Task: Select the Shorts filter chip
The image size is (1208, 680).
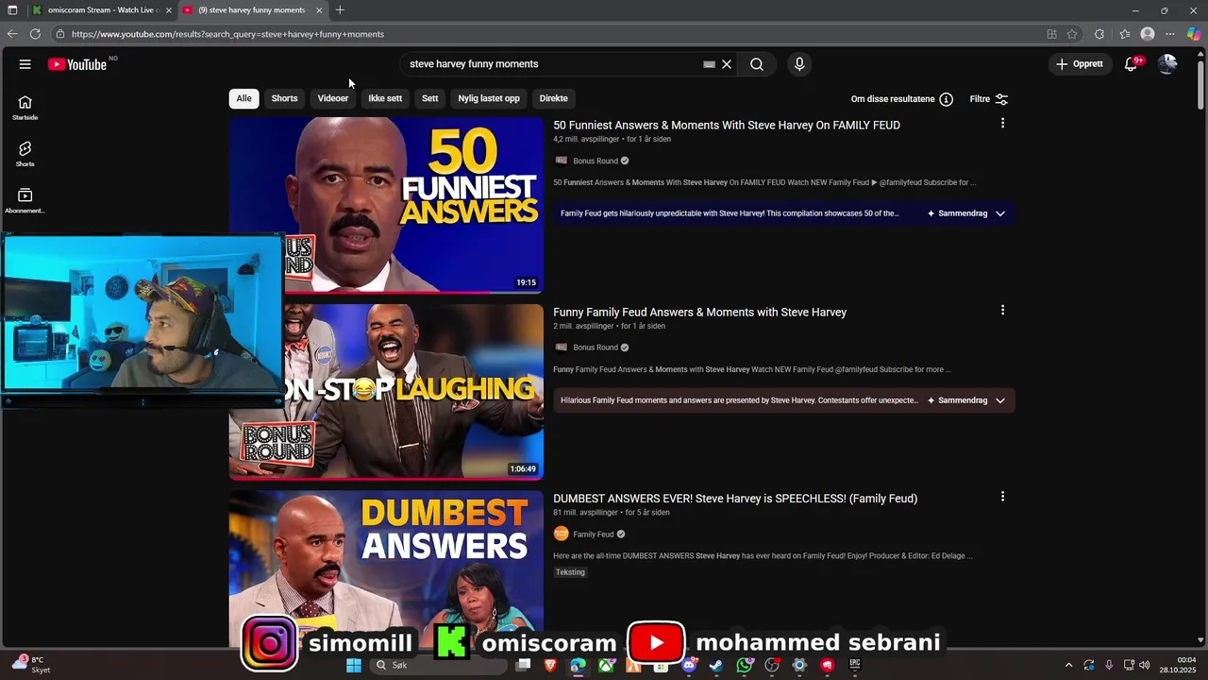Action: pos(284,98)
